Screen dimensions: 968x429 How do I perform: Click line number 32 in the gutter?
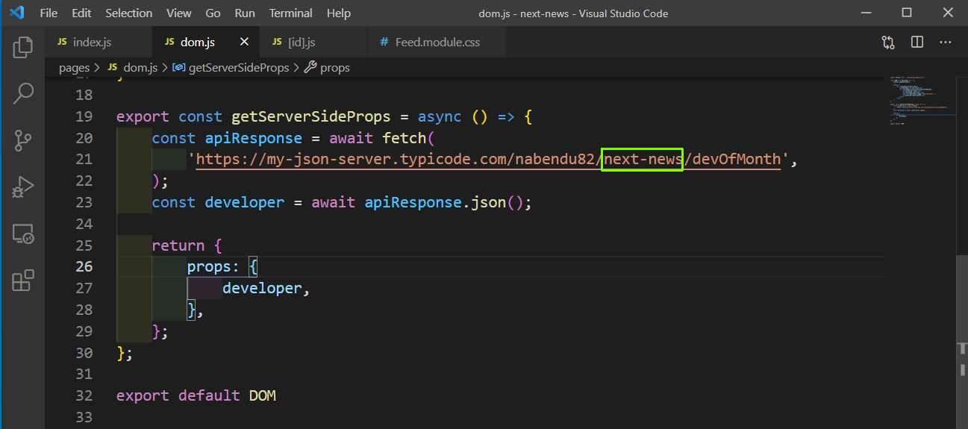[x=84, y=396]
